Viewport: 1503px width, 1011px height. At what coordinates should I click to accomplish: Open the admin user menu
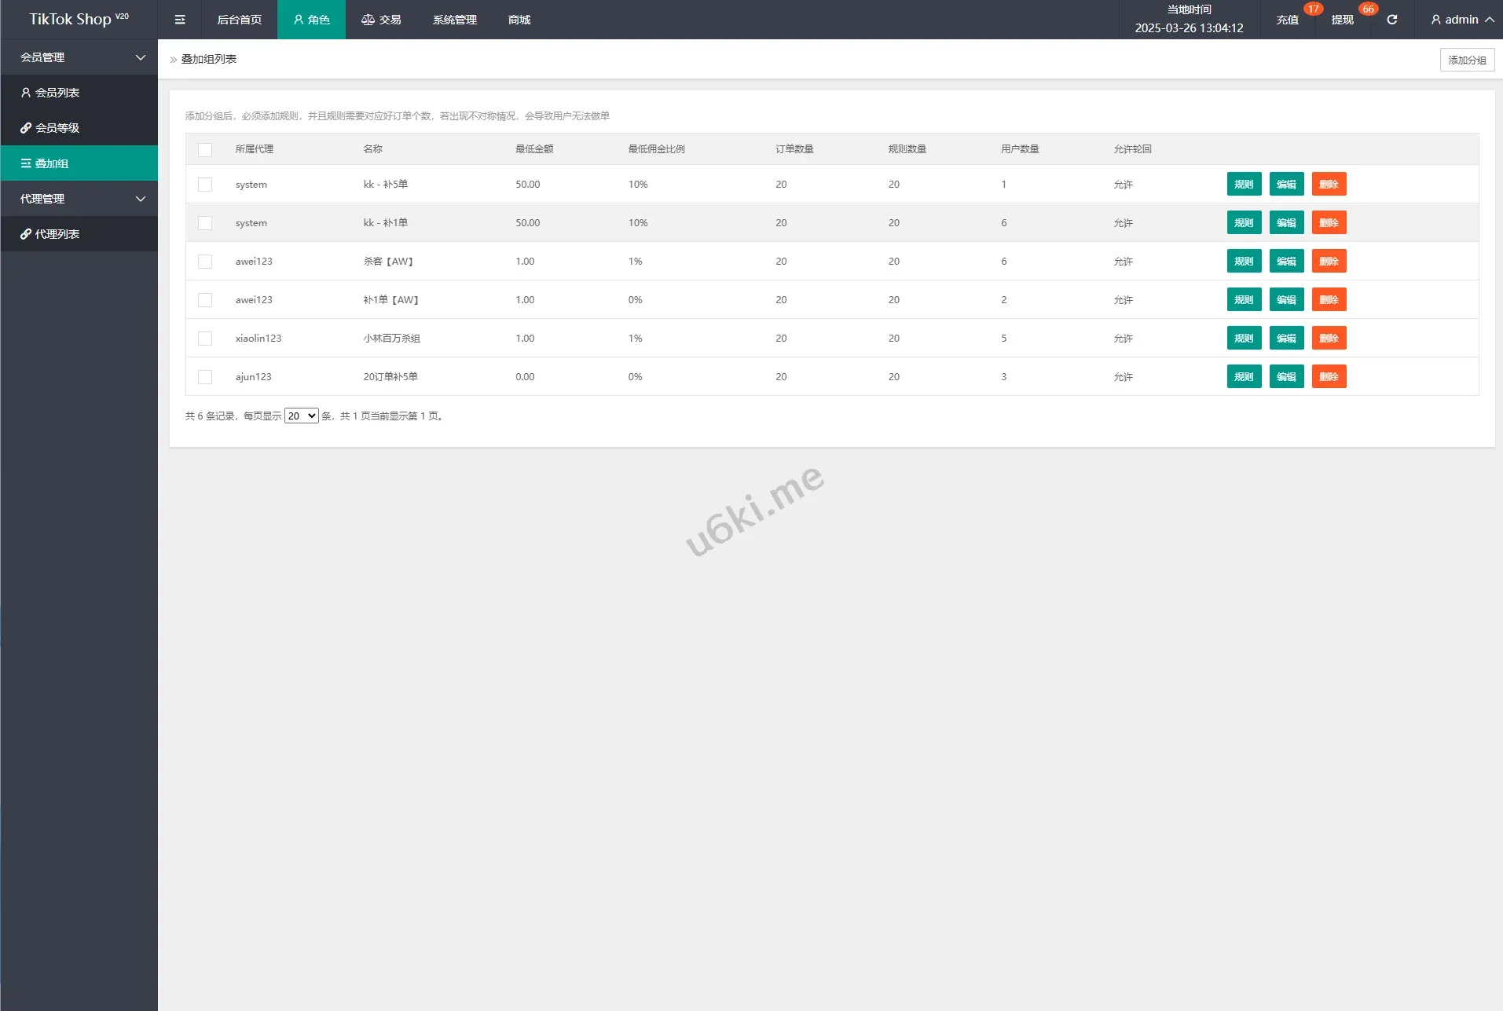click(1461, 20)
